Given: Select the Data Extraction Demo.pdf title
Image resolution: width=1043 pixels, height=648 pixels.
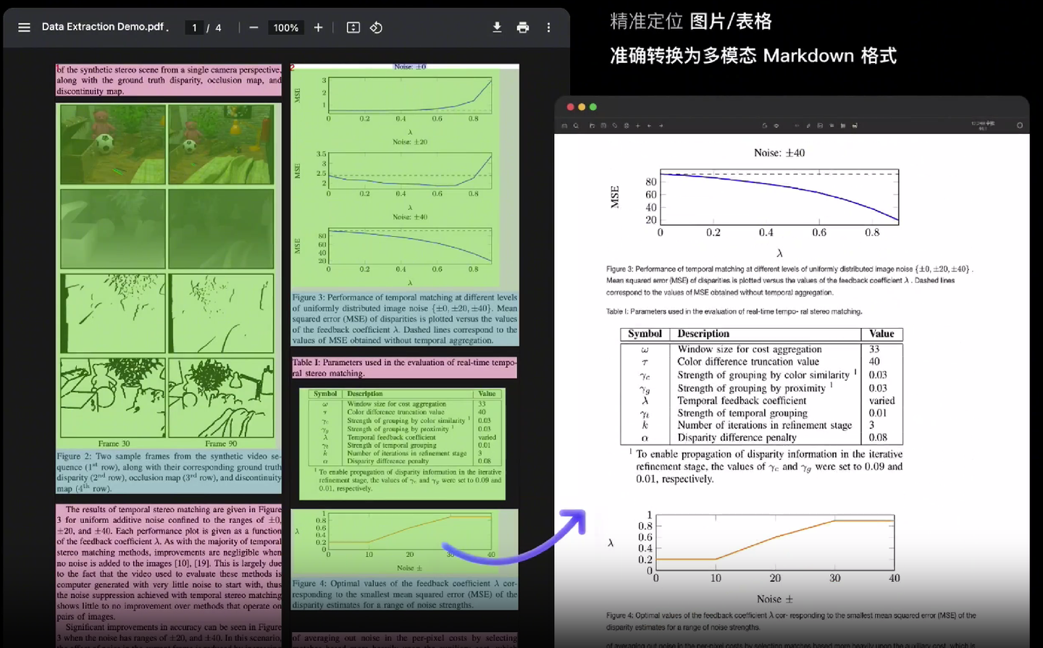Looking at the screenshot, I should coord(104,27).
